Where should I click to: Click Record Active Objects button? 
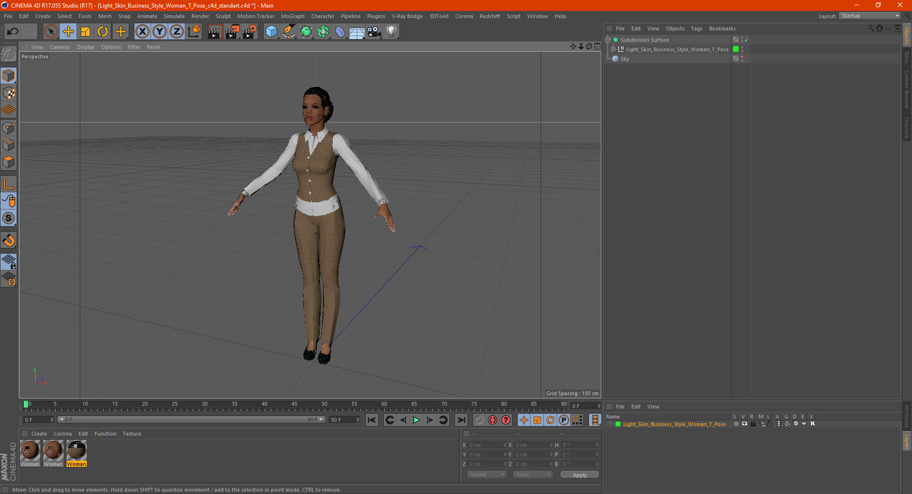coord(493,420)
